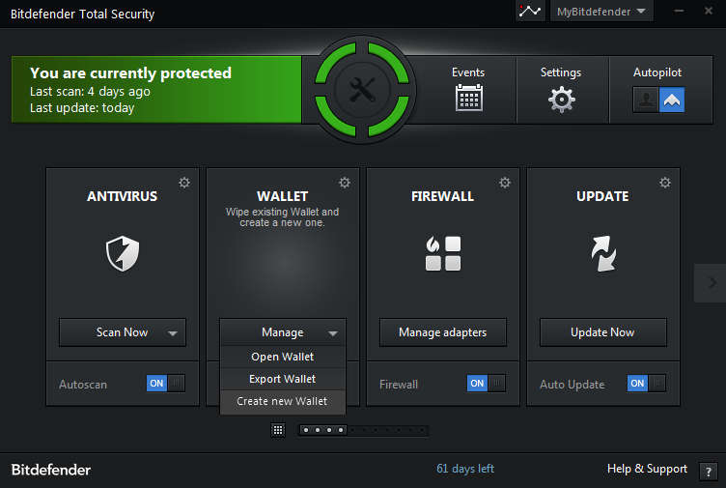Go to next modules page arrow
This screenshot has width=726, height=488.
click(711, 283)
